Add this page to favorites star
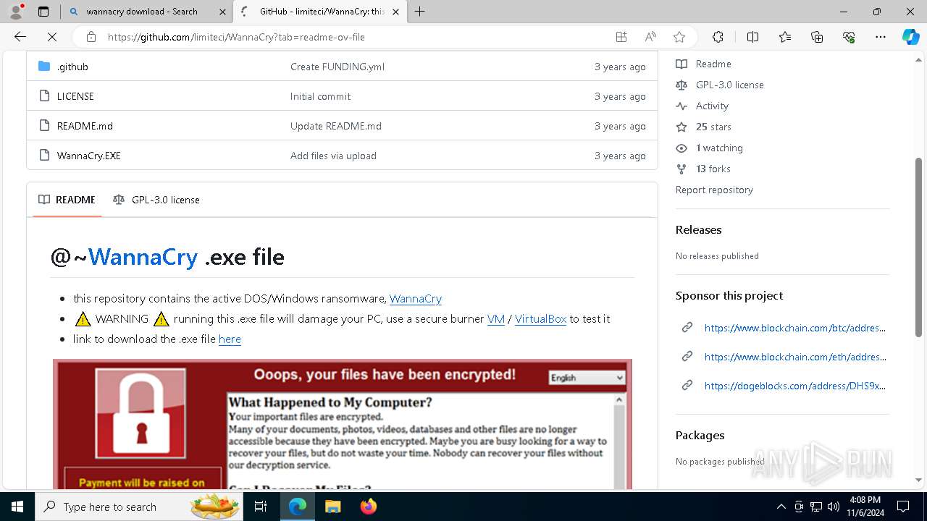The height and width of the screenshot is (521, 927). pyautogui.click(x=679, y=37)
